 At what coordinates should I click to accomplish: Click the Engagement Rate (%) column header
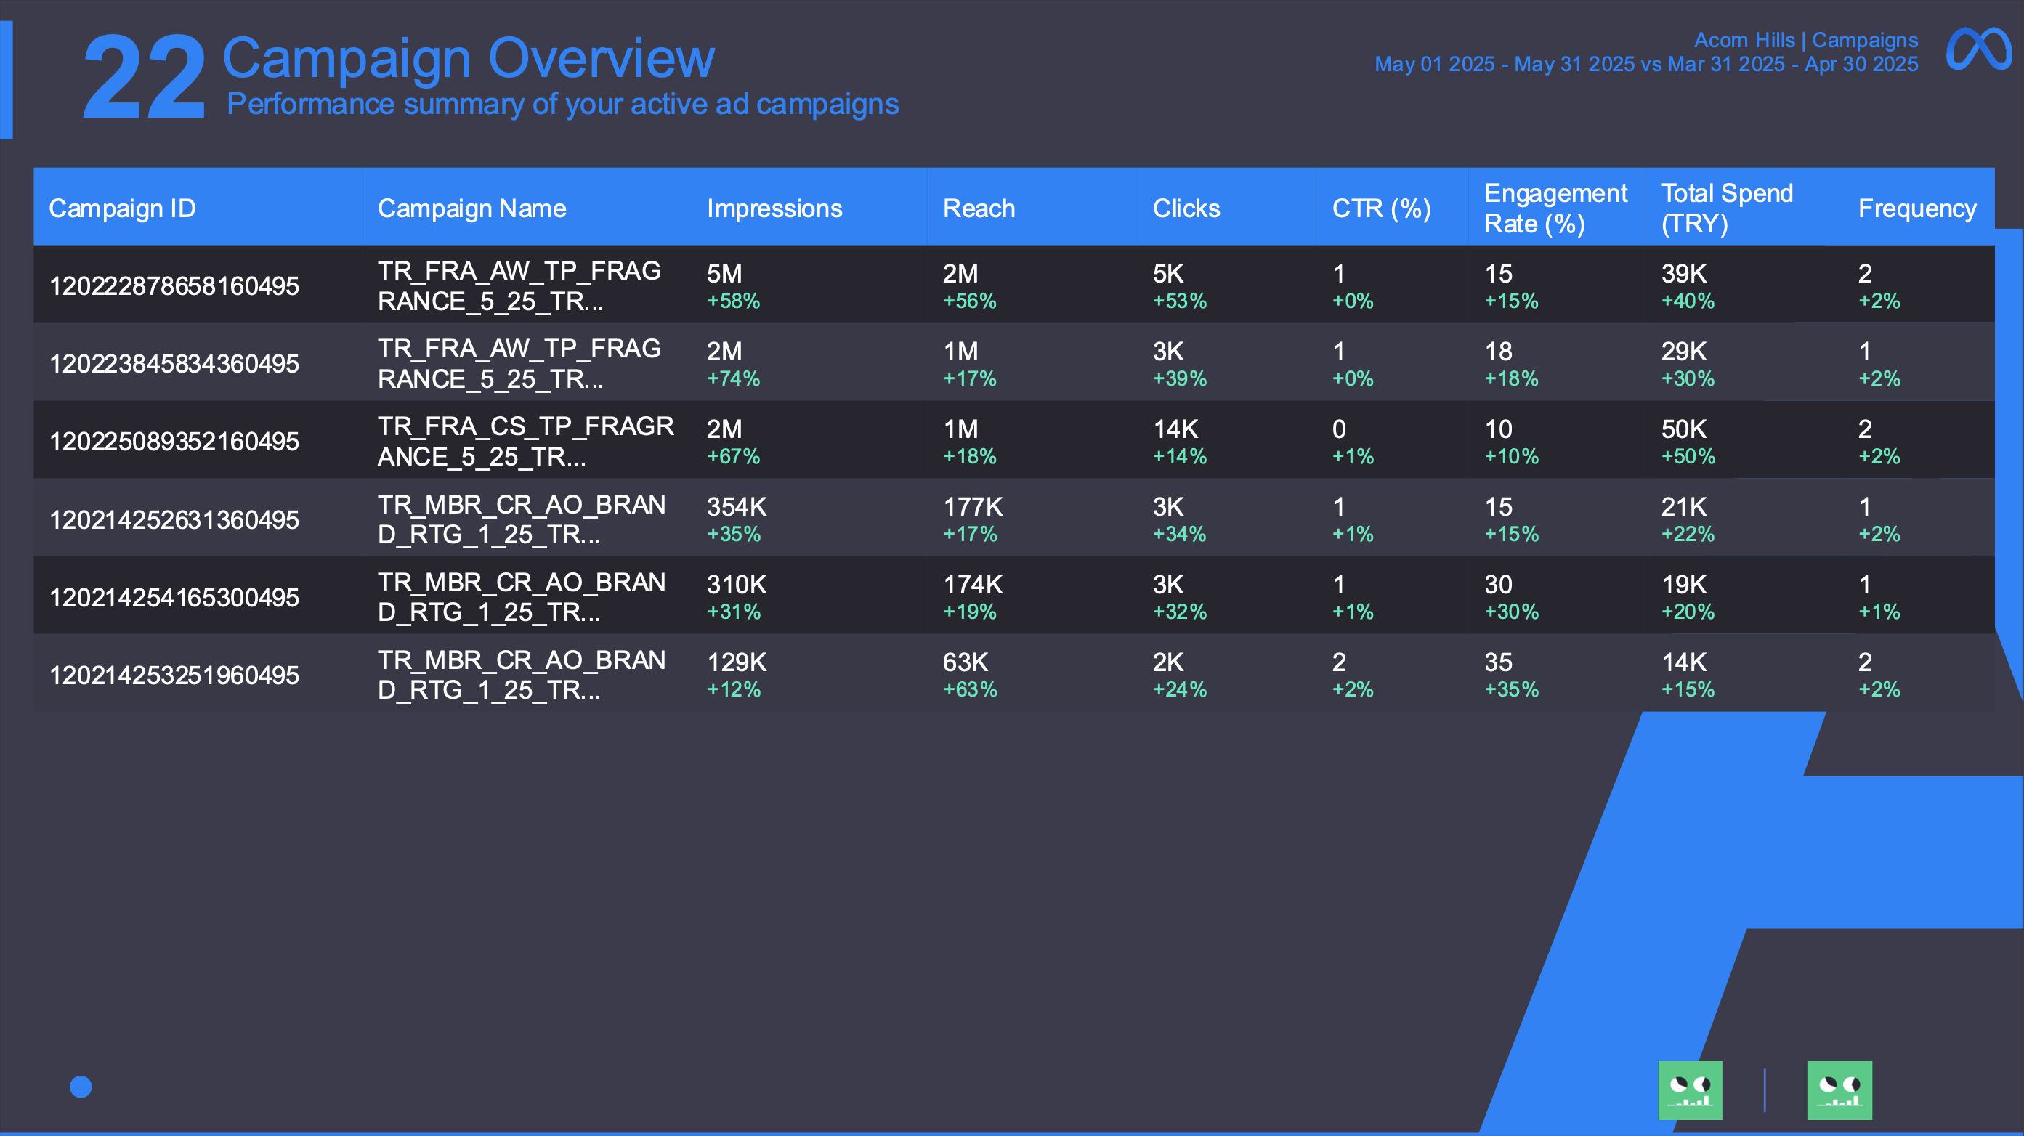point(1555,208)
